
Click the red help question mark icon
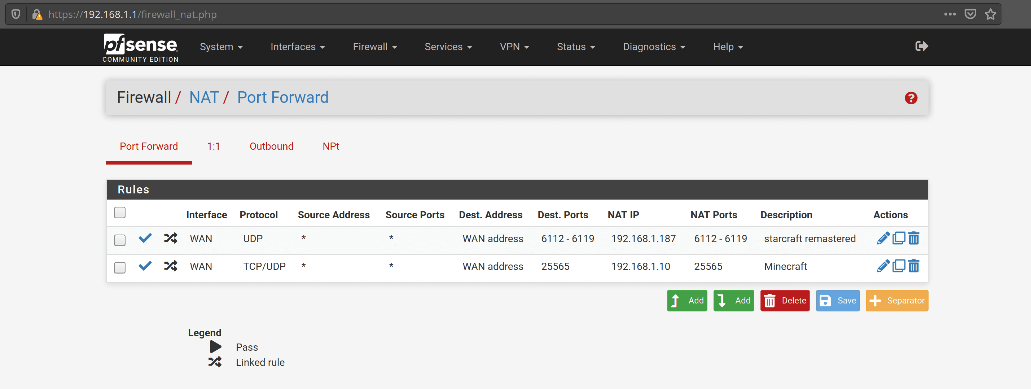pos(911,98)
